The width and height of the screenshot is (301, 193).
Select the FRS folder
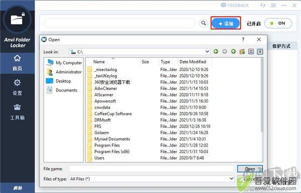98,126
